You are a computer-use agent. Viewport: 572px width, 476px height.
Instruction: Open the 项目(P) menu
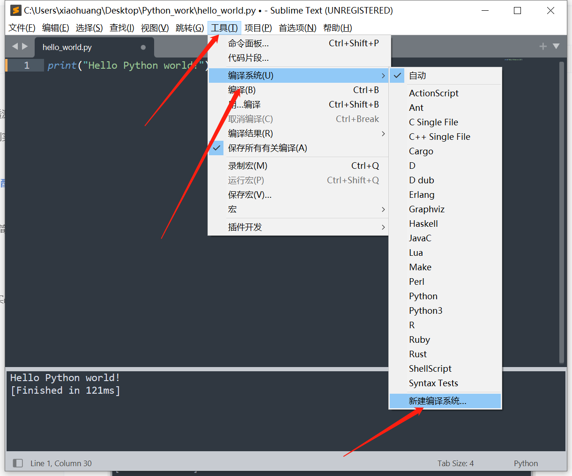(x=258, y=28)
